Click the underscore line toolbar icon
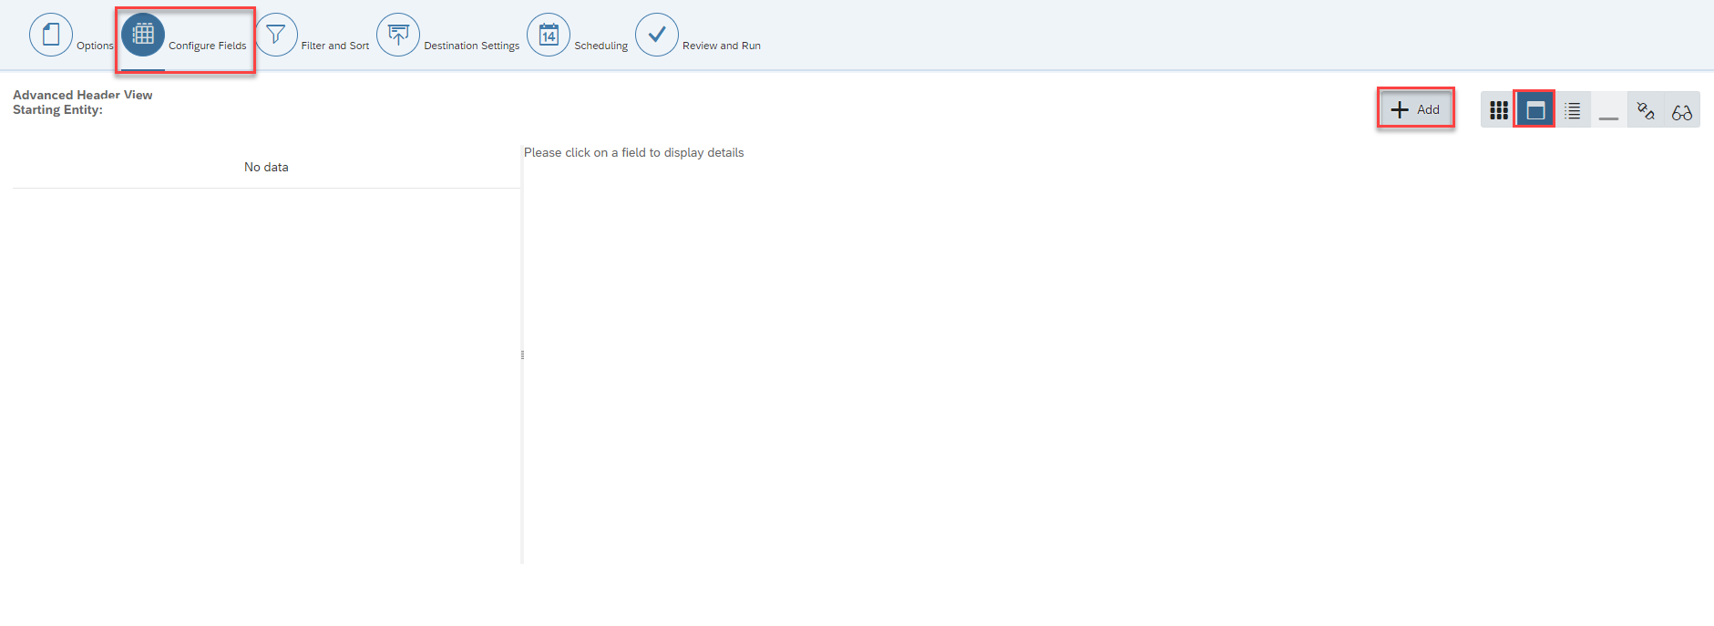The height and width of the screenshot is (626, 1714). [1609, 110]
